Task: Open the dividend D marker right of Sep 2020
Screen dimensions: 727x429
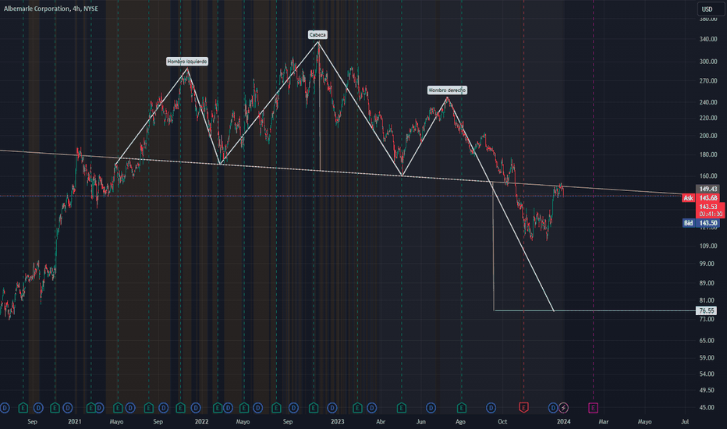Action: 38,408
